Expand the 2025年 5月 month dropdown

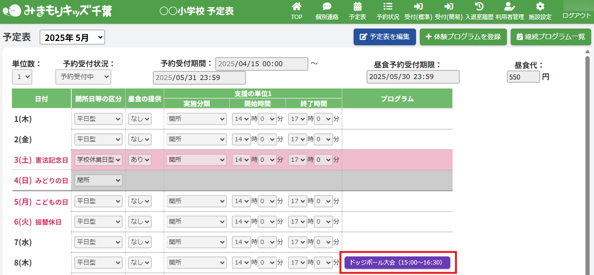pos(72,38)
